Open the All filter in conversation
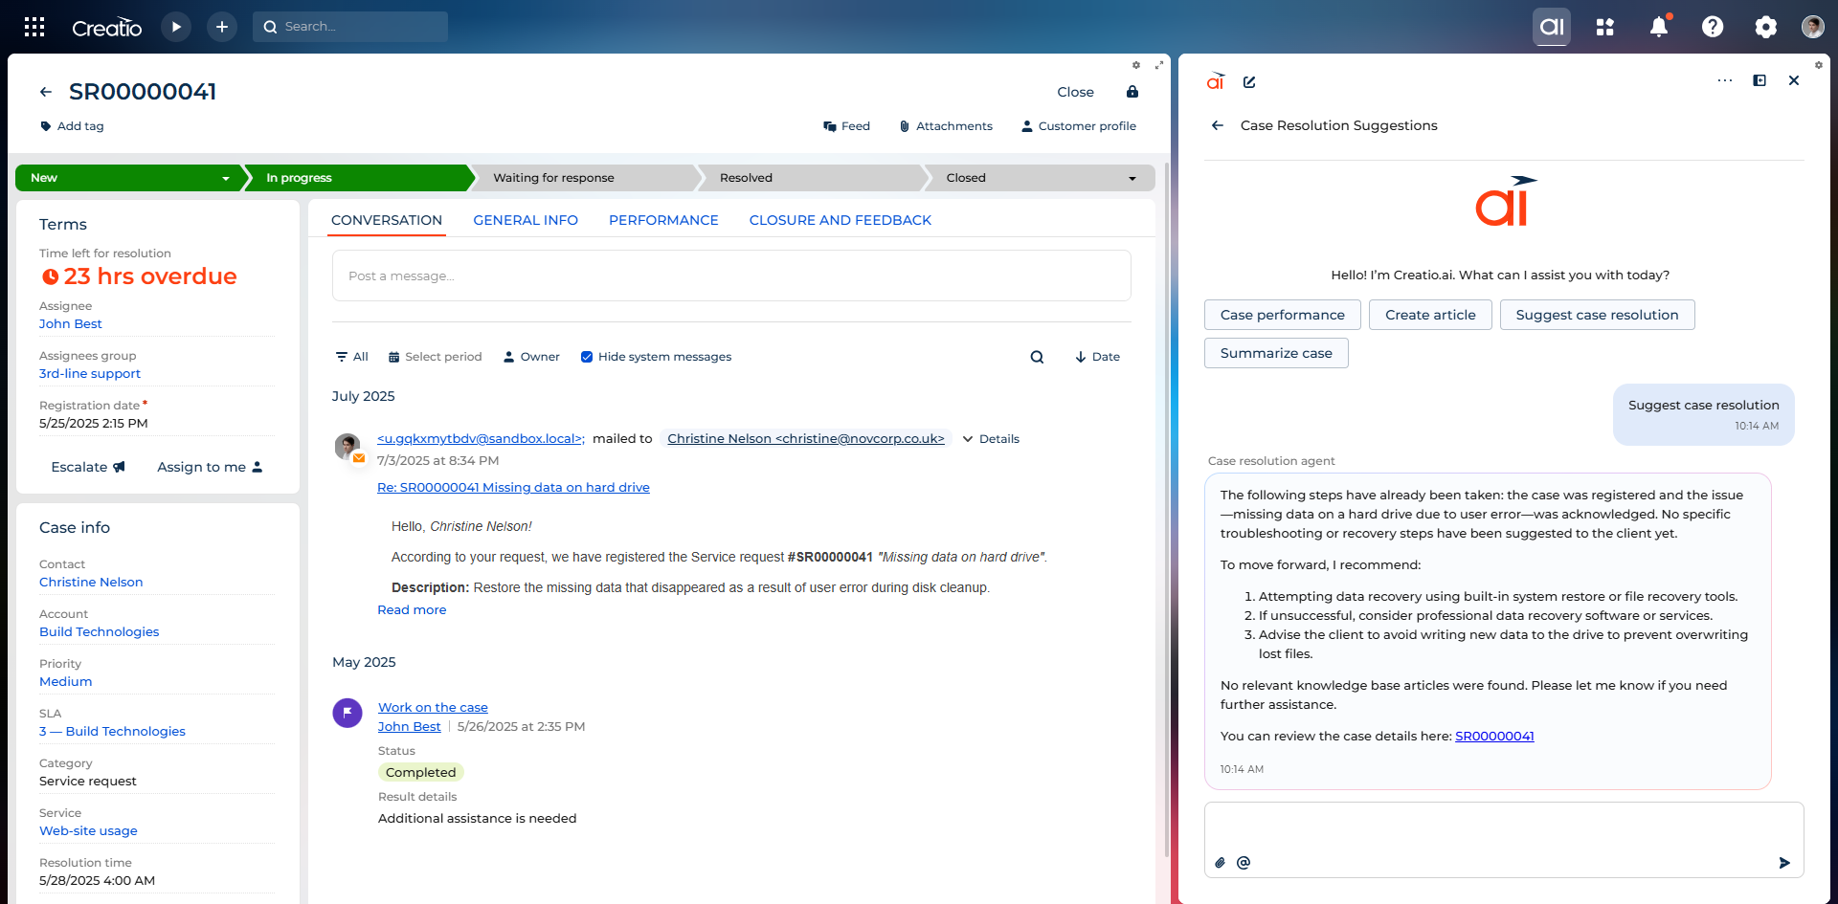1838x904 pixels. (x=351, y=357)
